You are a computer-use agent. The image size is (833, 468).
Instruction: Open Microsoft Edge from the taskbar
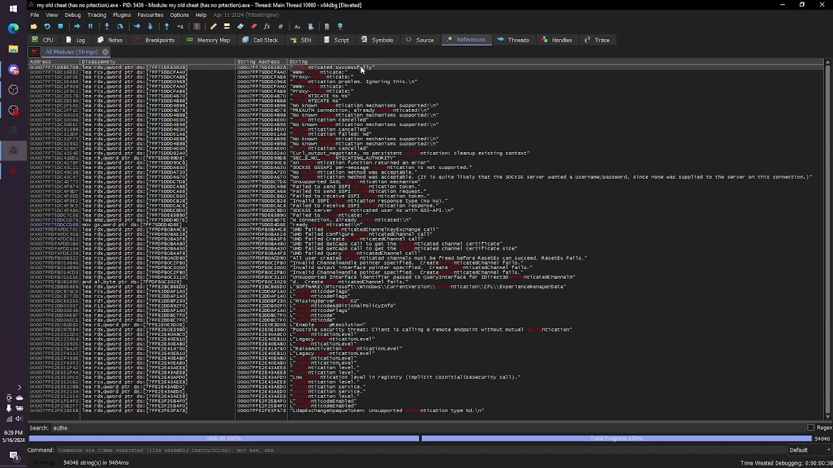13,29
